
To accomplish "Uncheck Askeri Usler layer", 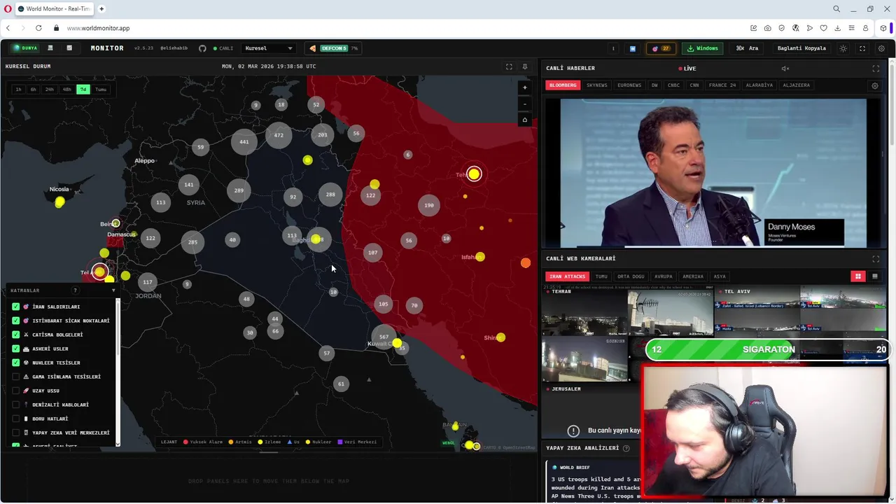I will pyautogui.click(x=16, y=349).
